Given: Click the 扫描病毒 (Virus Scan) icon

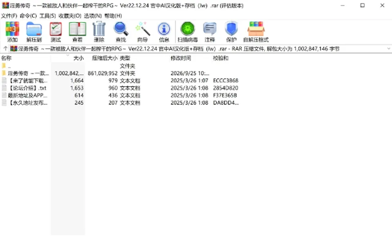Looking at the screenshot, I should [x=187, y=29].
